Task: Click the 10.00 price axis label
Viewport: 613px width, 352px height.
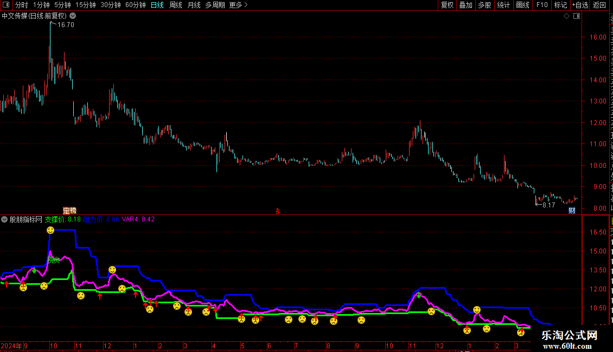Action: pyautogui.click(x=598, y=166)
